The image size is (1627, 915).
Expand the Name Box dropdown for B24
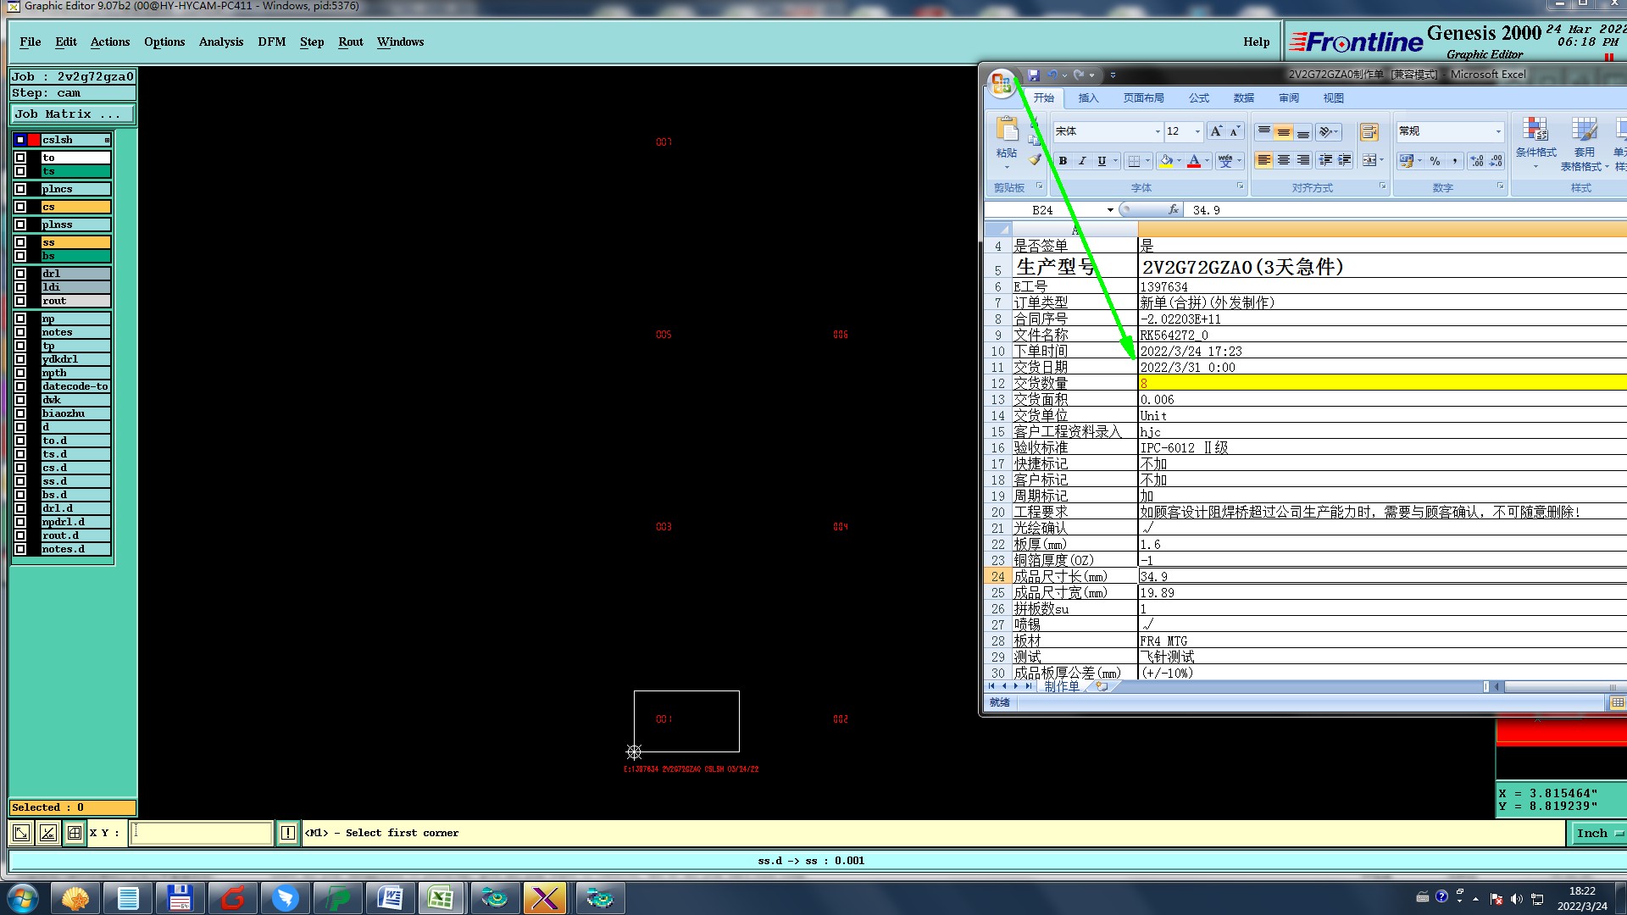[x=1110, y=210]
